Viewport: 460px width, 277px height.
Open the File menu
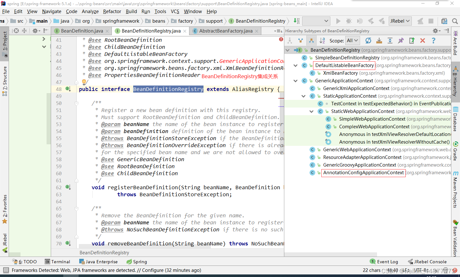click(6, 11)
